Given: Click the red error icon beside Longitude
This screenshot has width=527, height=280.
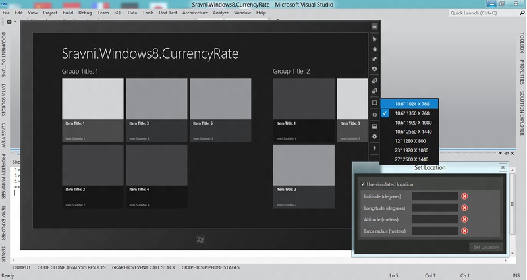Looking at the screenshot, I should click(464, 208).
